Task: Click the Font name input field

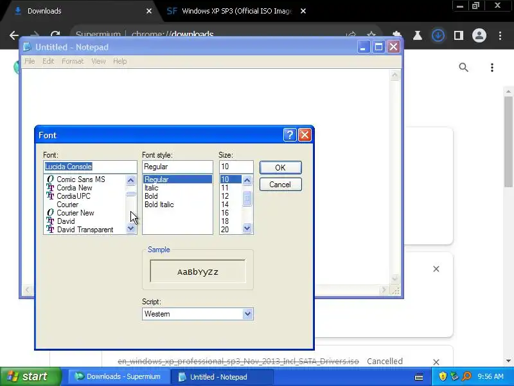Action: pyautogui.click(x=90, y=167)
